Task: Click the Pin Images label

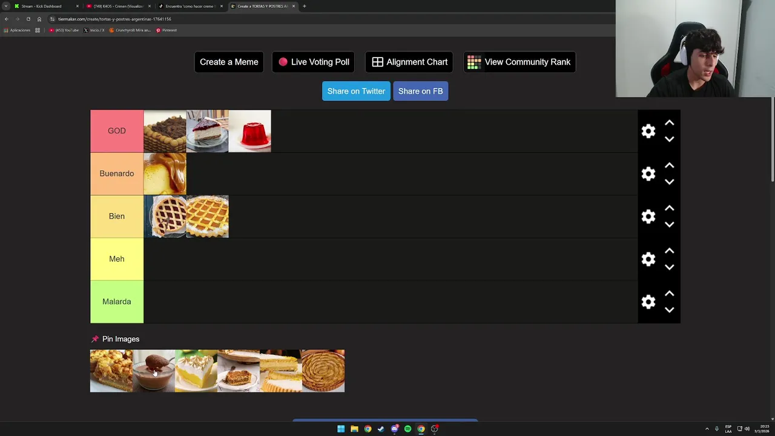Action: click(x=120, y=339)
